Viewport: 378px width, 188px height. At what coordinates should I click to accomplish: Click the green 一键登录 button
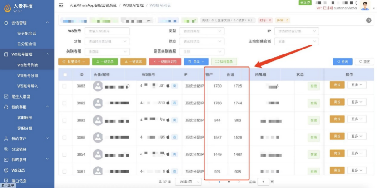pos(105,61)
